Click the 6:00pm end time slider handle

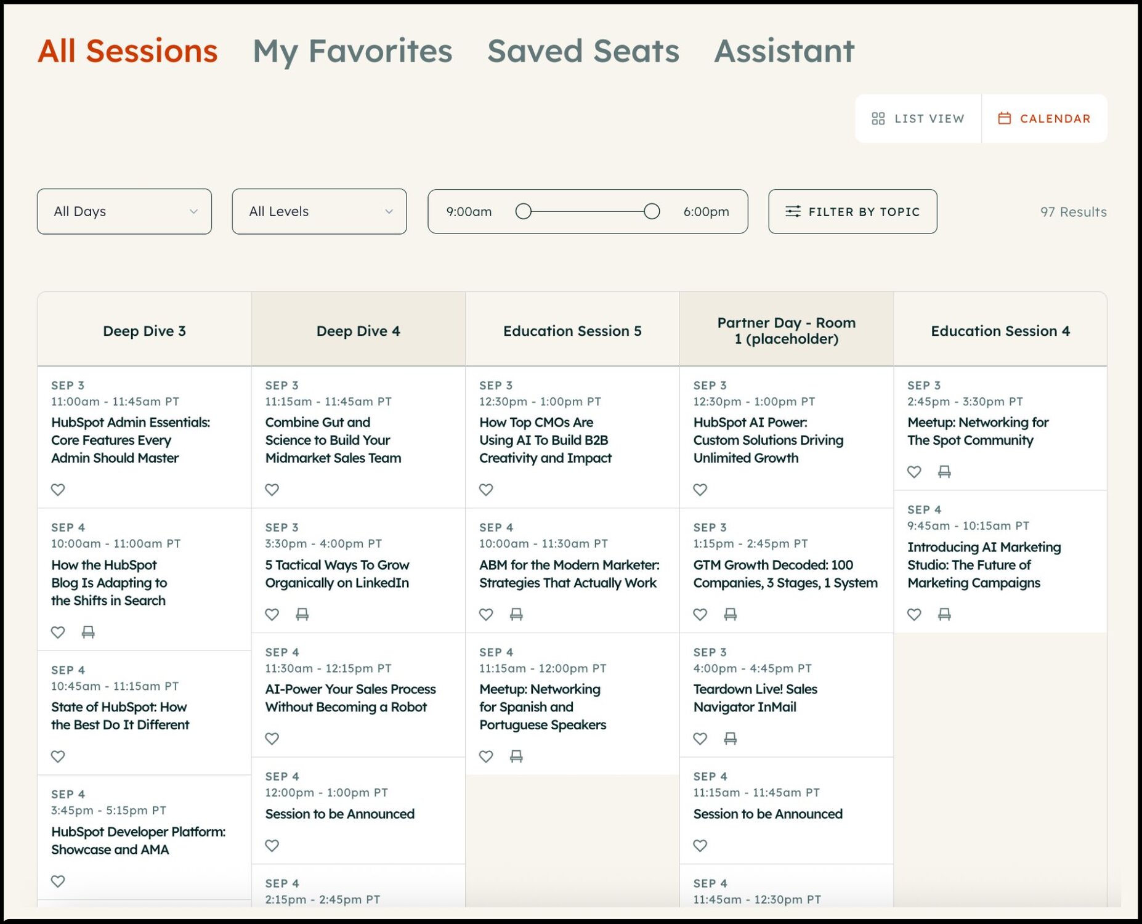[652, 211]
